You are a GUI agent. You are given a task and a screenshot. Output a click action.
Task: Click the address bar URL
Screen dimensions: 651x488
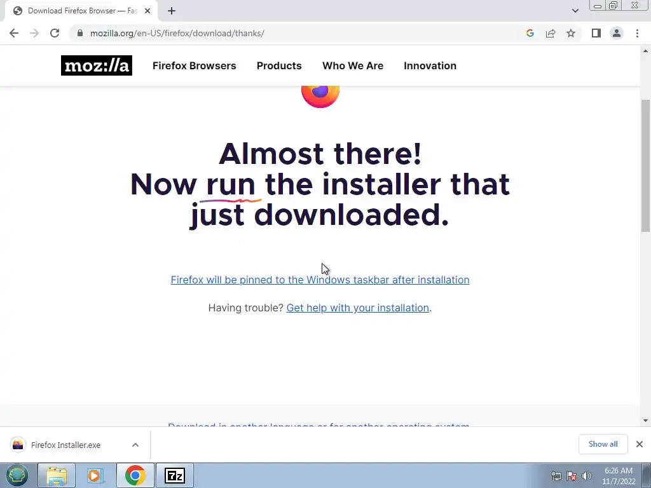(177, 33)
